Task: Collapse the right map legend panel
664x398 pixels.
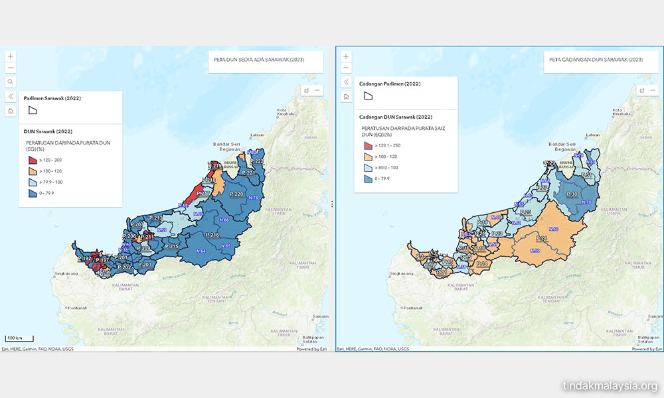Action: (x=346, y=82)
